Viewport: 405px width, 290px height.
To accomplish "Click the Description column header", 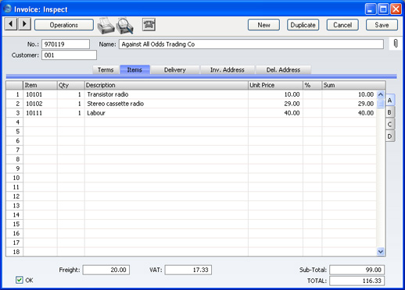I will (167, 85).
